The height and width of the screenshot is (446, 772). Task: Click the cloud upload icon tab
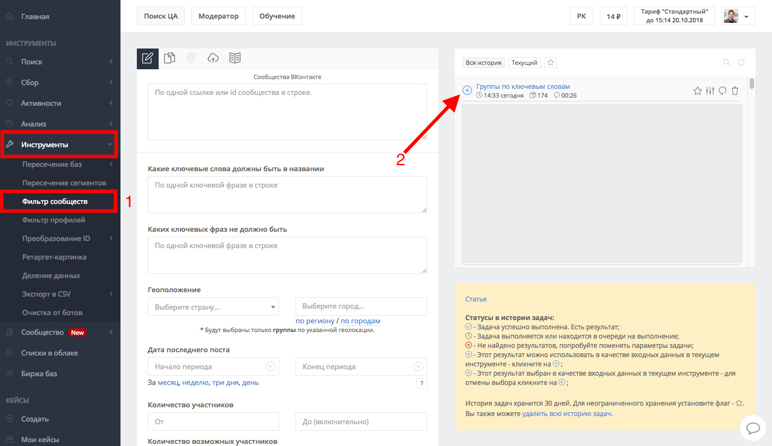point(213,58)
